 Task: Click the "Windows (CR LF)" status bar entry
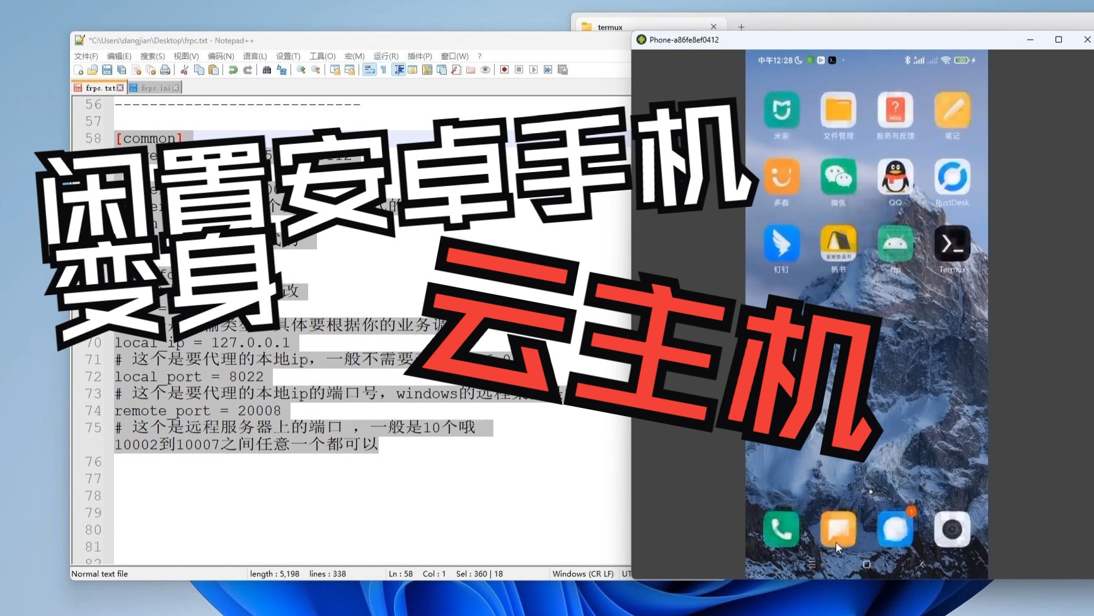tap(583, 574)
